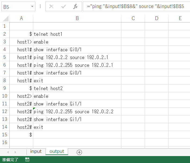Click the '$' prompt in cell A9
Screen dimensions: 190x163
point(31,88)
